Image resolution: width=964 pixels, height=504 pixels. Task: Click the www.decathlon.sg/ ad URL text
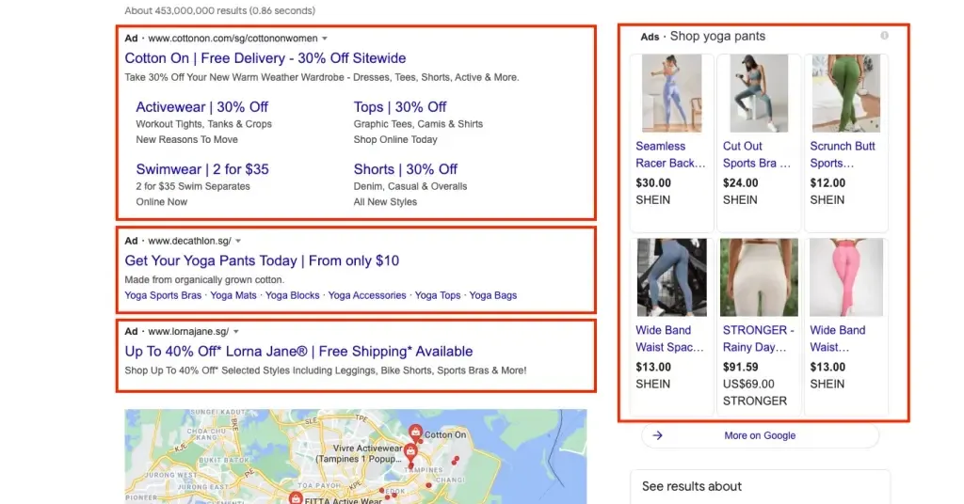[189, 241]
